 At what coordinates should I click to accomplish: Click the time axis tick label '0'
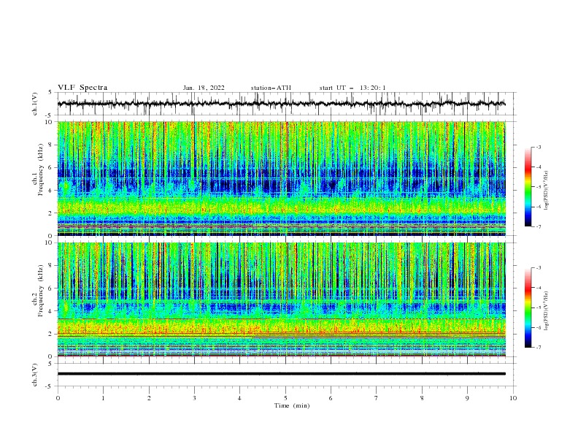tap(58, 398)
